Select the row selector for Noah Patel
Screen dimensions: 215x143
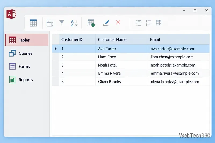pyautogui.click(x=56, y=65)
